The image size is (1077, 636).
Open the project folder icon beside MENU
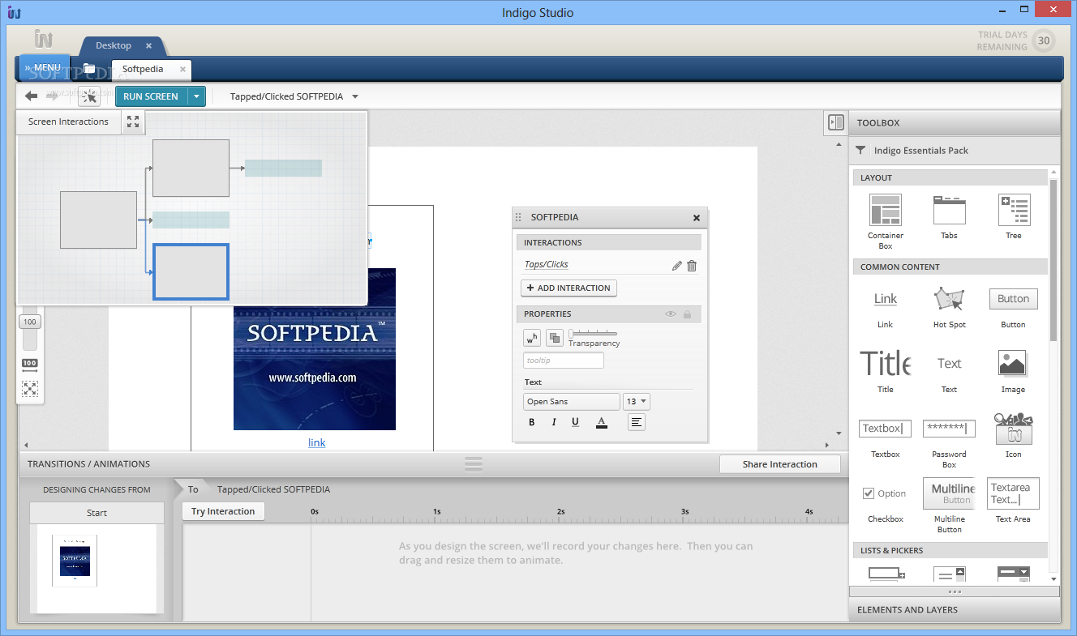[89, 69]
